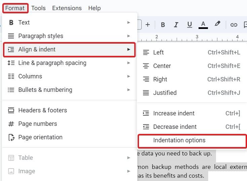The image size is (247, 181).
Task: Expand Paragraph styles submenu
Action: [x=69, y=36]
